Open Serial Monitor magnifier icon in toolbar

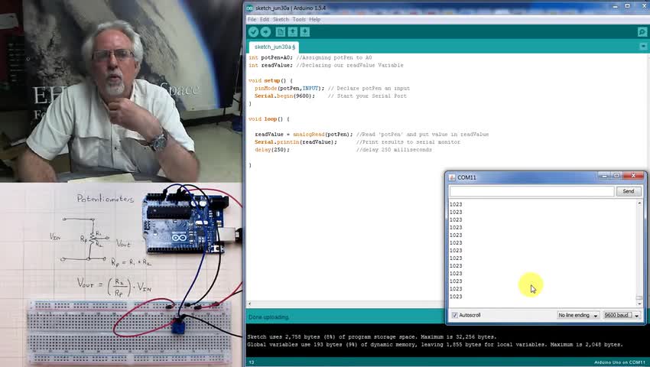[642, 32]
